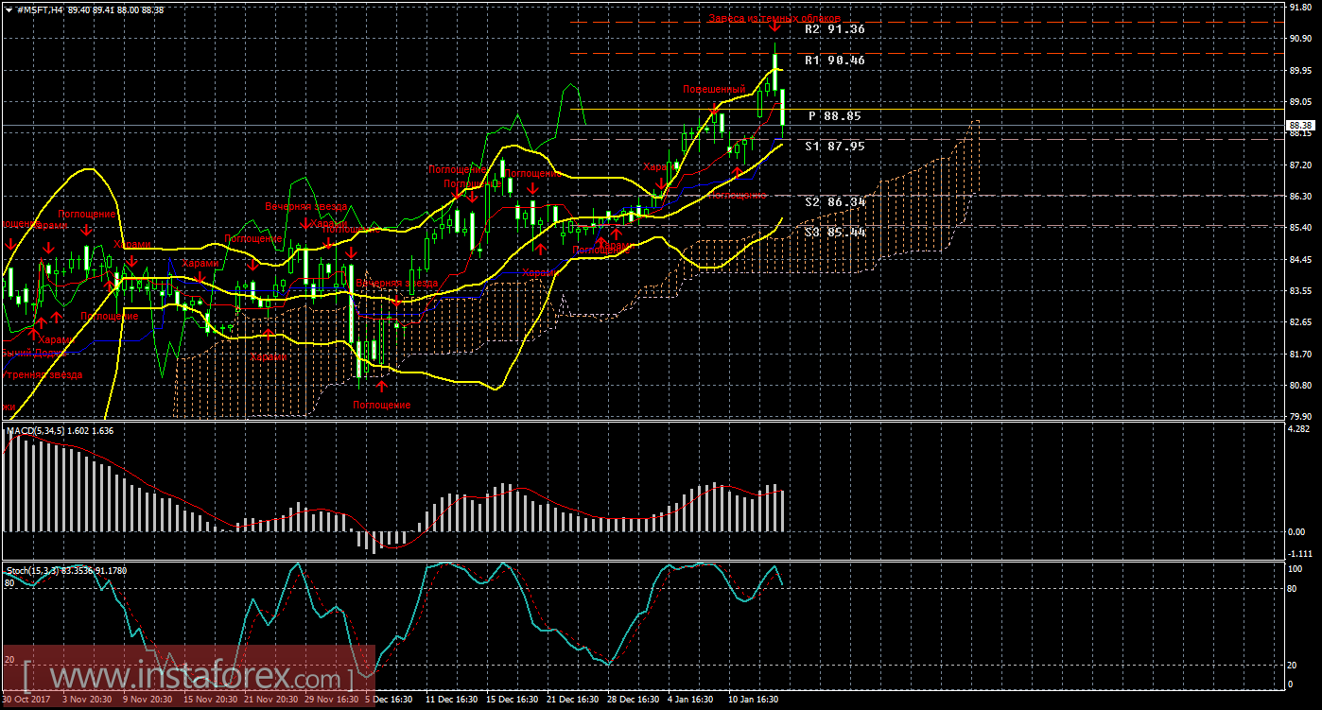Click the 81.70 value on the price scale
1322x710 pixels.
(1300, 354)
